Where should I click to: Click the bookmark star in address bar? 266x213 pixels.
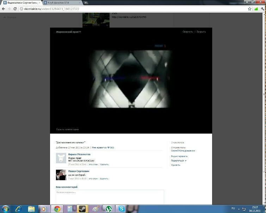(x=249, y=9)
